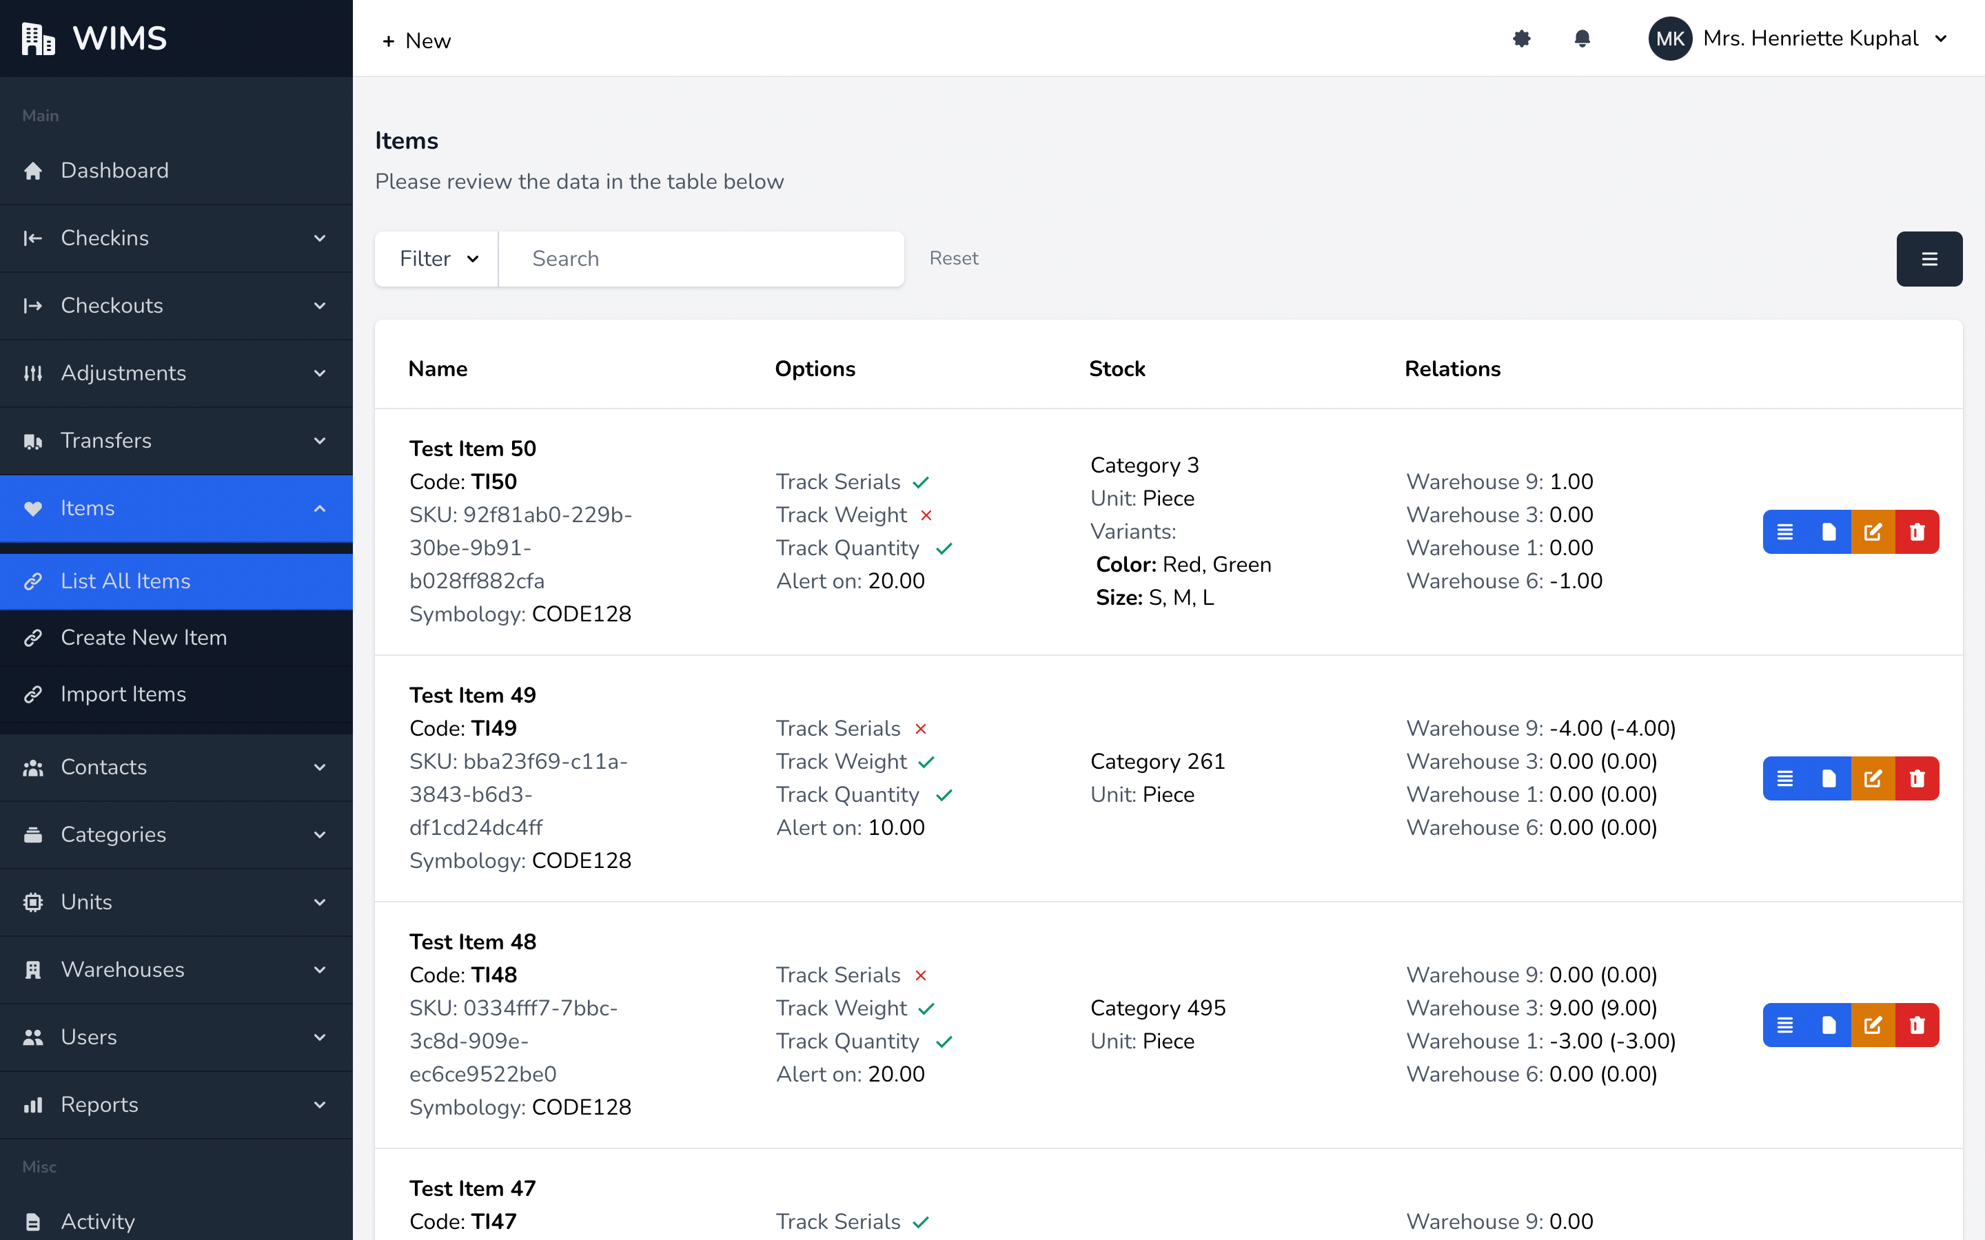
Task: Click the Adjustments sliders icon
Action: point(33,373)
